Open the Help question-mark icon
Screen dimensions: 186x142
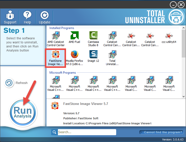27,15
